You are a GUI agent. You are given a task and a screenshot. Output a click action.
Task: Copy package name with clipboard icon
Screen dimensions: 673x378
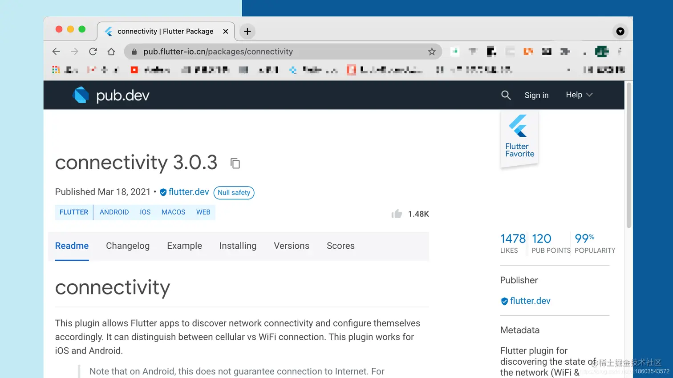235,163
